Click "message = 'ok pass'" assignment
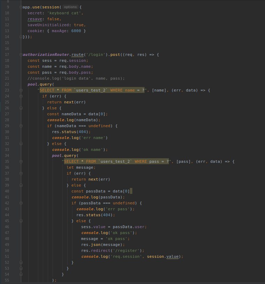Screen dimensions: 265x284 click(x=105, y=239)
